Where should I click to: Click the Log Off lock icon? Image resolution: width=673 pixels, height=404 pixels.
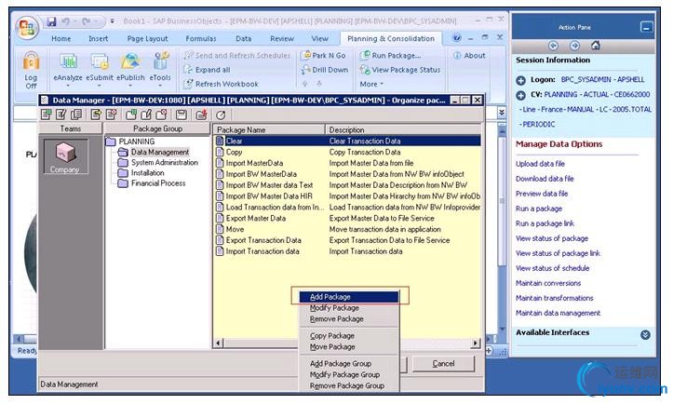tap(31, 61)
